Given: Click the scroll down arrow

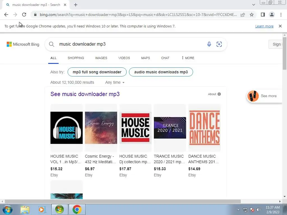Looking at the screenshot, I should (x=284, y=197).
